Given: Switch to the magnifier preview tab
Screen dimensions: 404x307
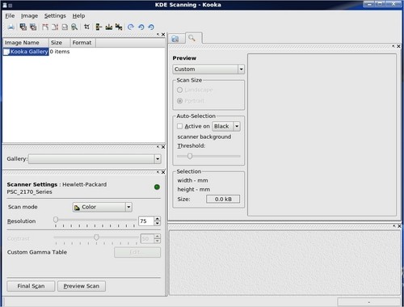Looking at the screenshot, I should tap(192, 38).
